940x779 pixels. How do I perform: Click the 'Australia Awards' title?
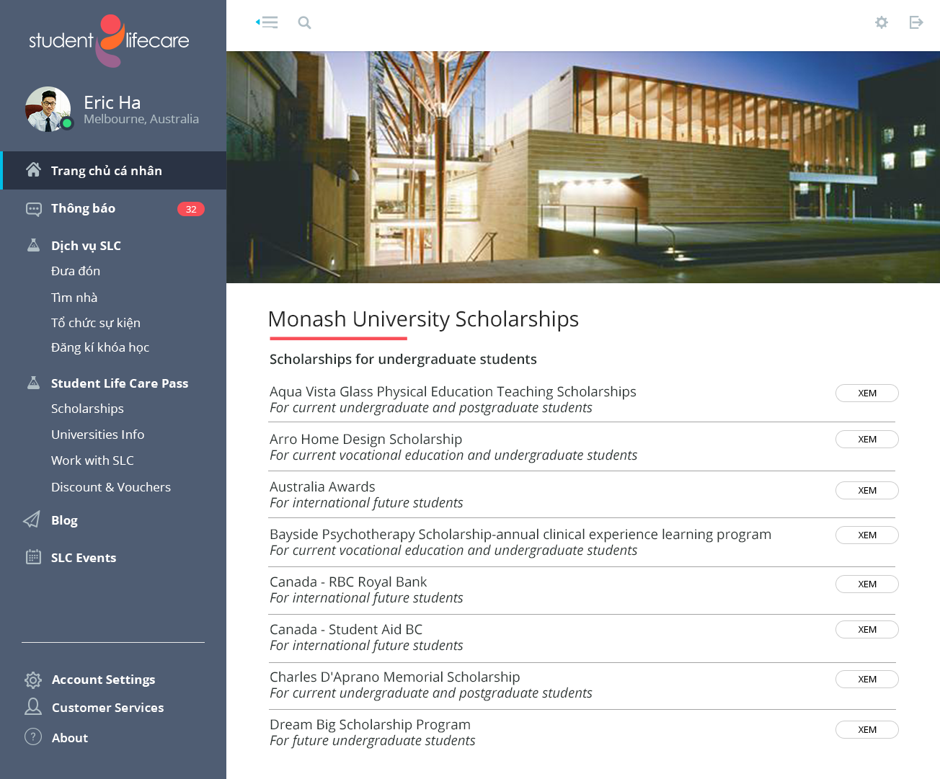322,486
